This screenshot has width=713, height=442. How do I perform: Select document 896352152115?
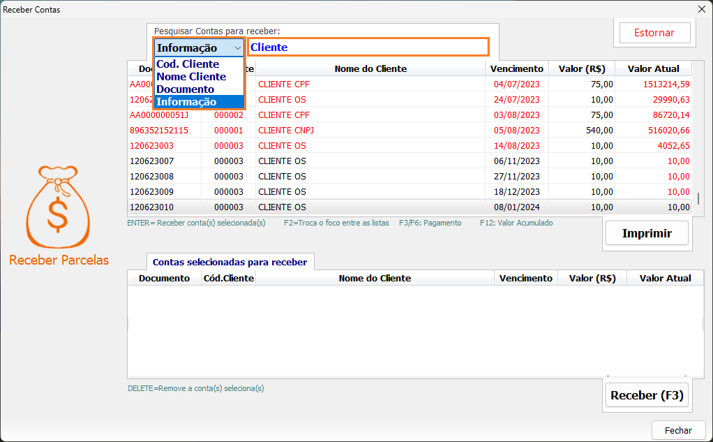pyautogui.click(x=159, y=131)
